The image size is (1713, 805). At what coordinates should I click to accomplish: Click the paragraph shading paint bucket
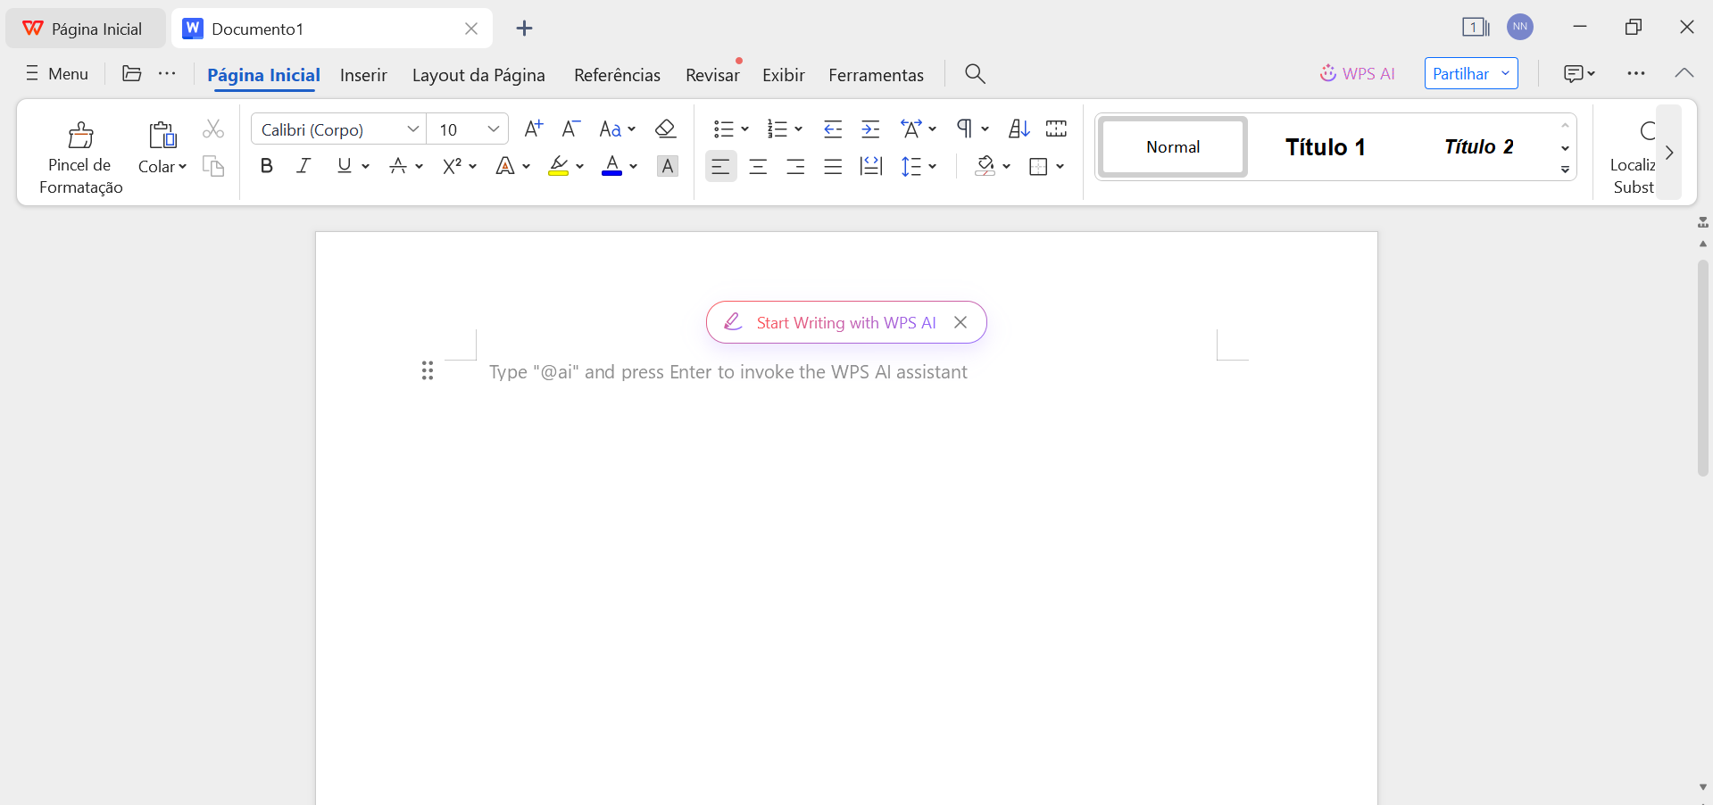point(985,166)
